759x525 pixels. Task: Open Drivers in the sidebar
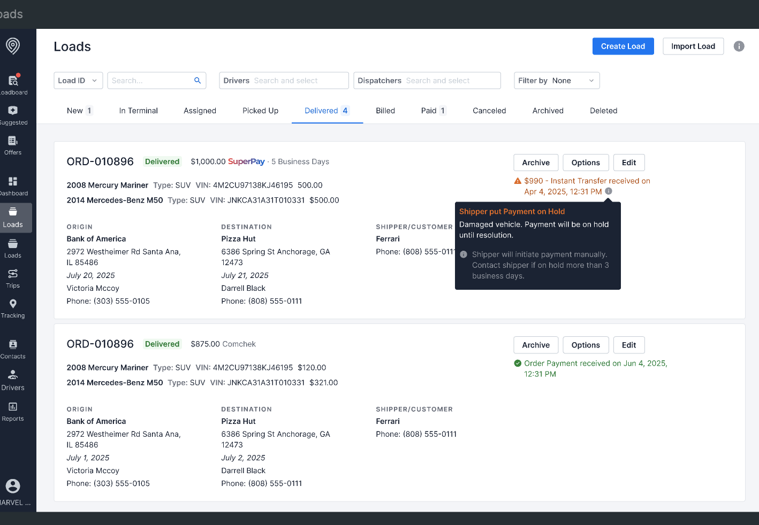pos(13,380)
